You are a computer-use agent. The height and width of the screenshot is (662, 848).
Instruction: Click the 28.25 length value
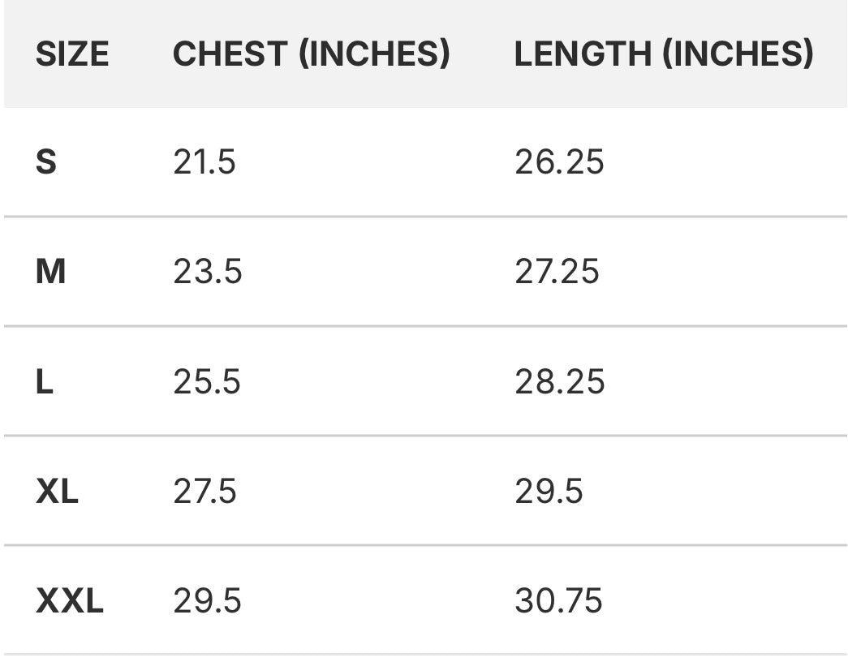click(559, 381)
